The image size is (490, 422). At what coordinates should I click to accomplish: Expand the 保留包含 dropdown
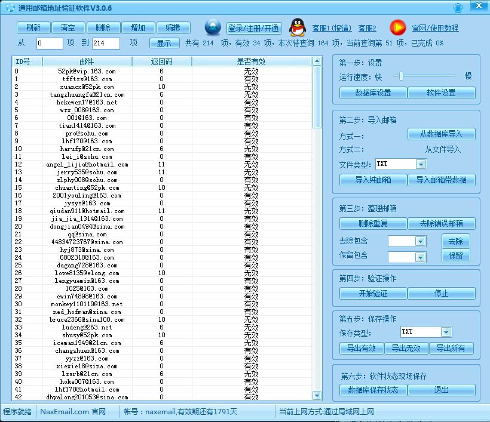click(x=420, y=257)
